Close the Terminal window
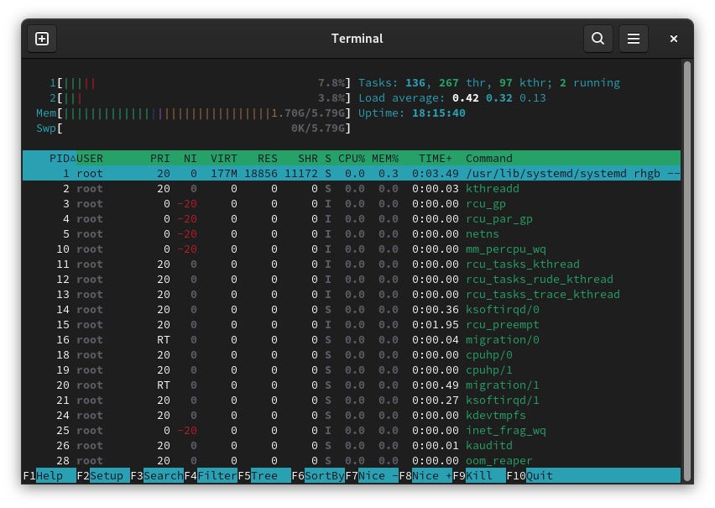The height and width of the screenshot is (508, 715). 674,39
